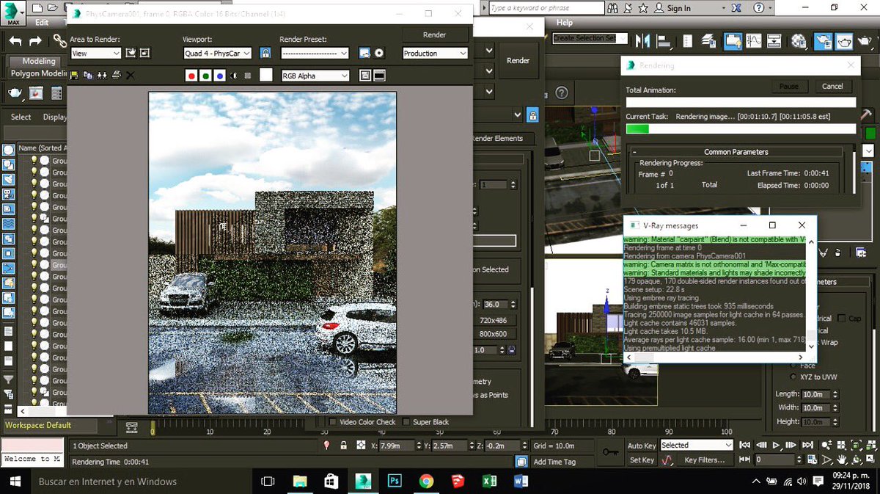
Task: Click the Undo arrow in main toolbar
Action: tap(15, 41)
